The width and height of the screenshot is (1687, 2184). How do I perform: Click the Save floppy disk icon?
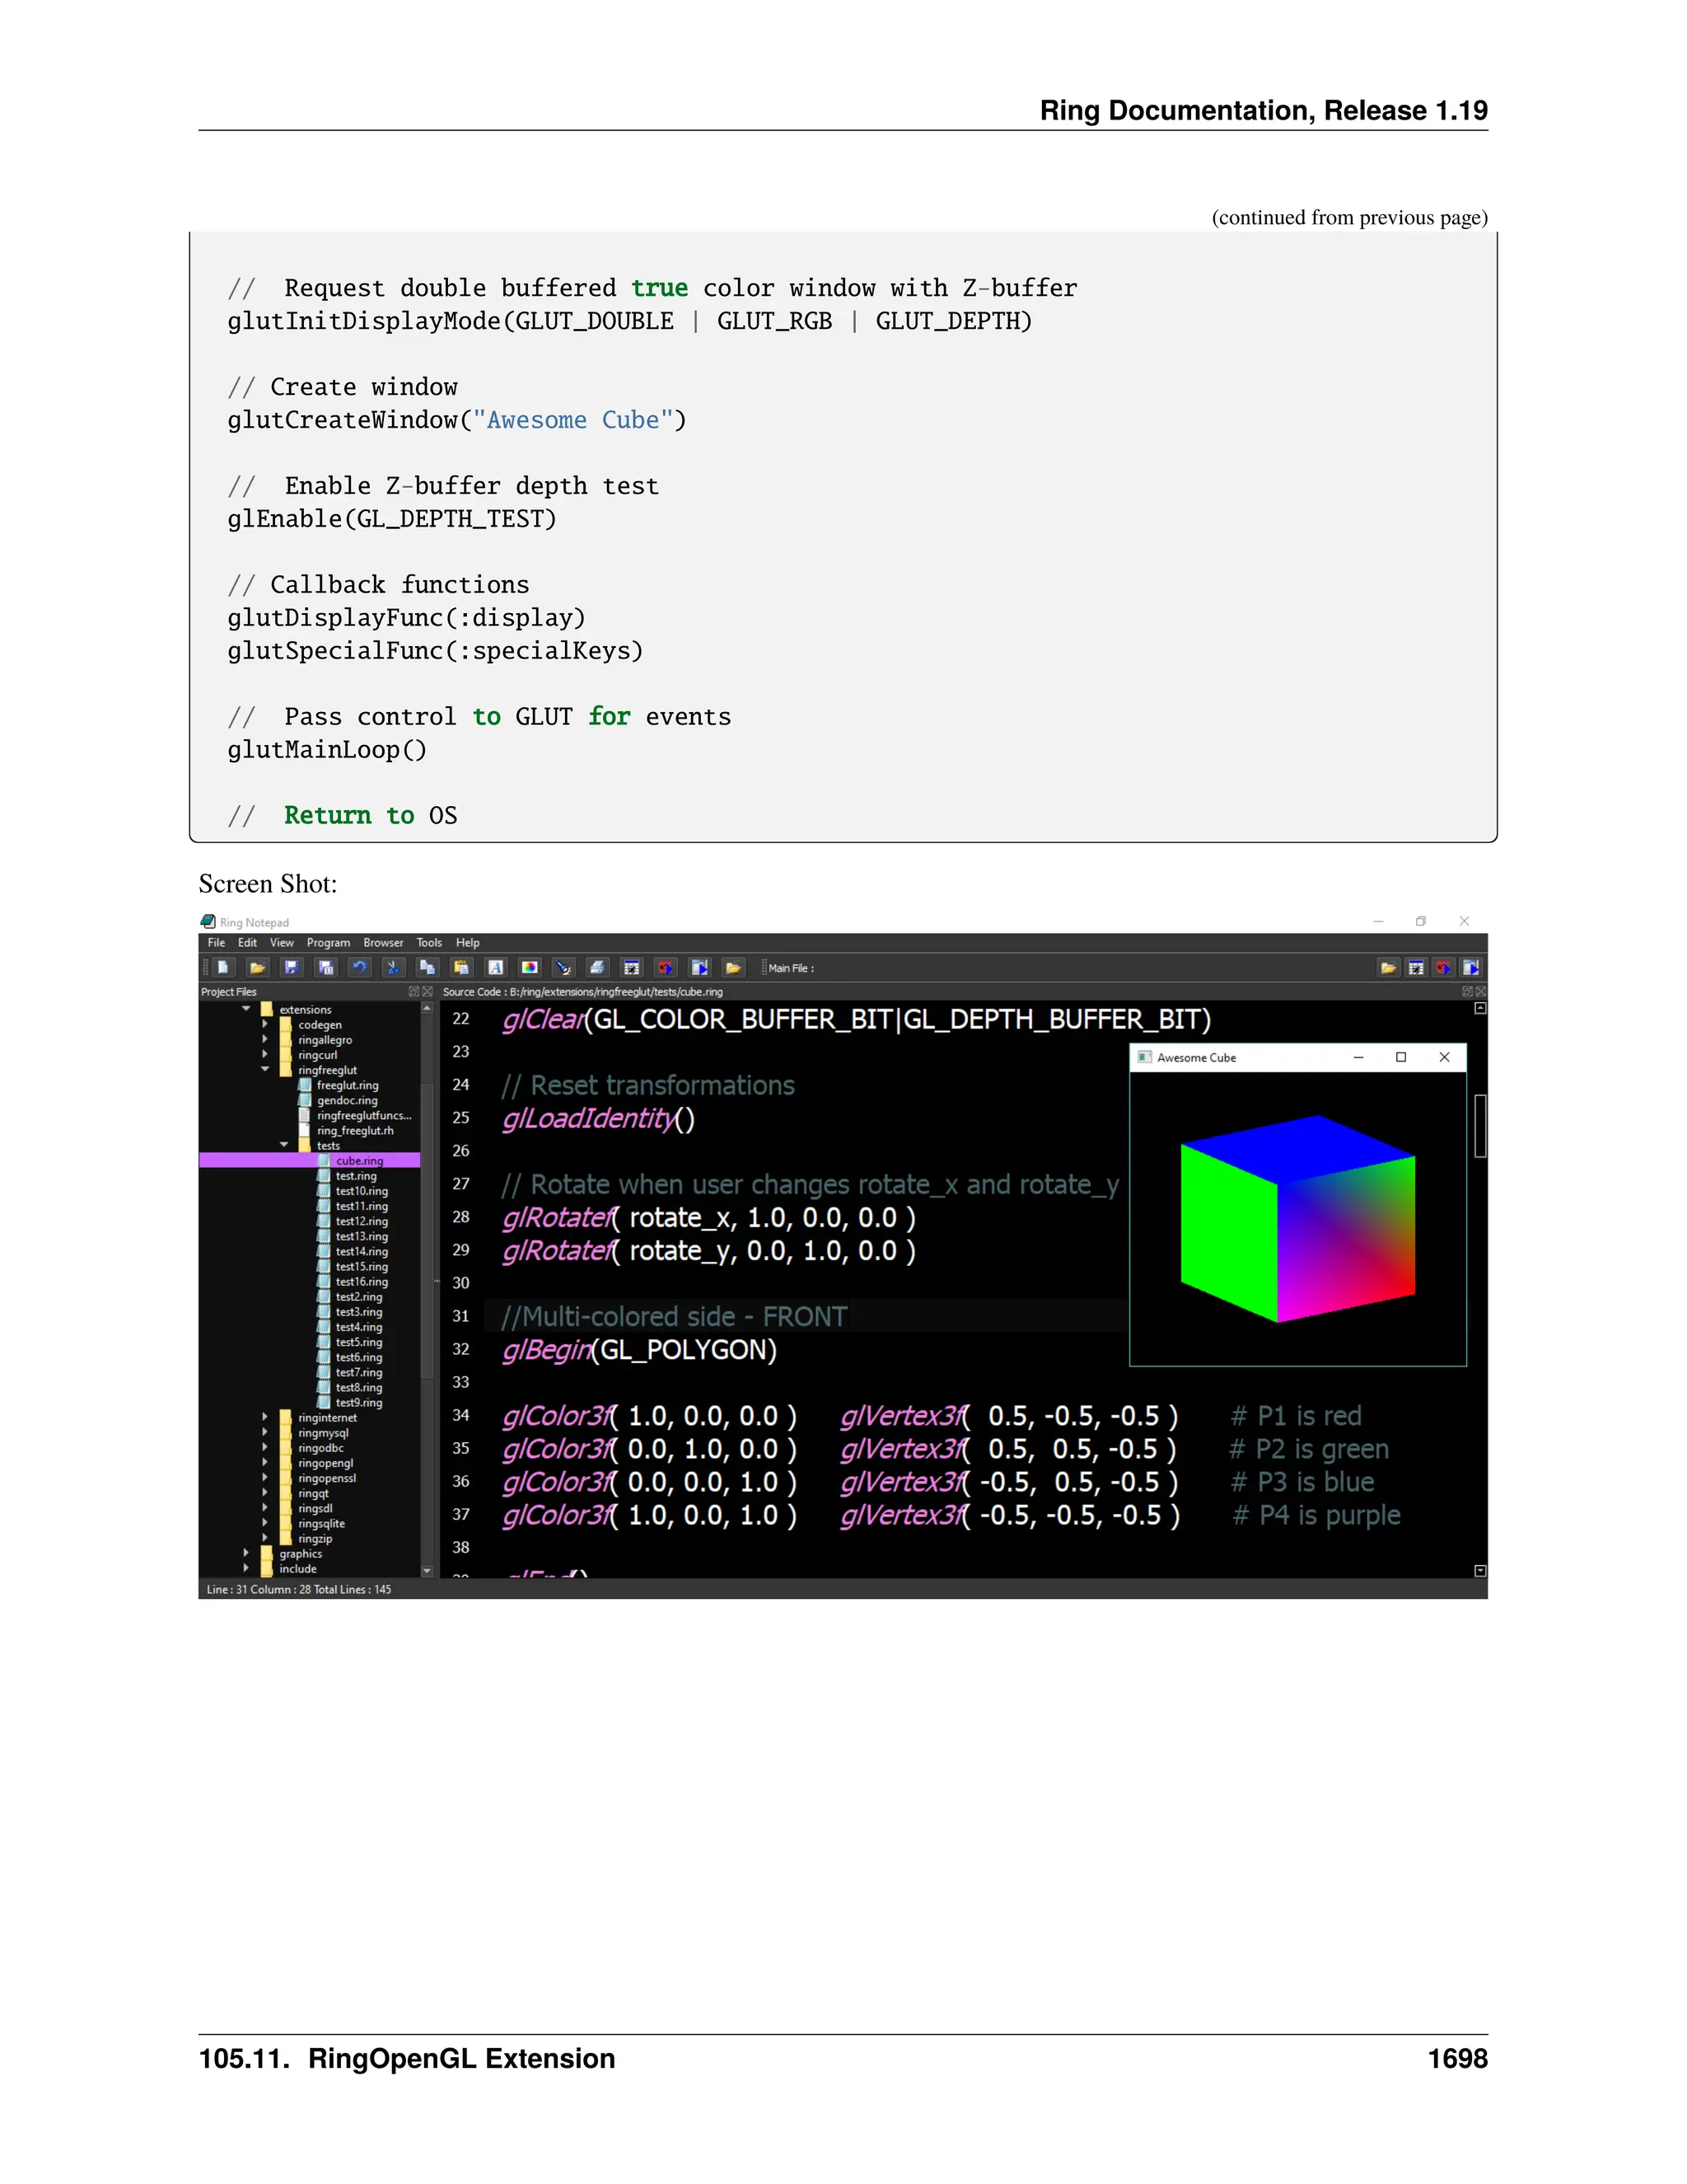[291, 967]
